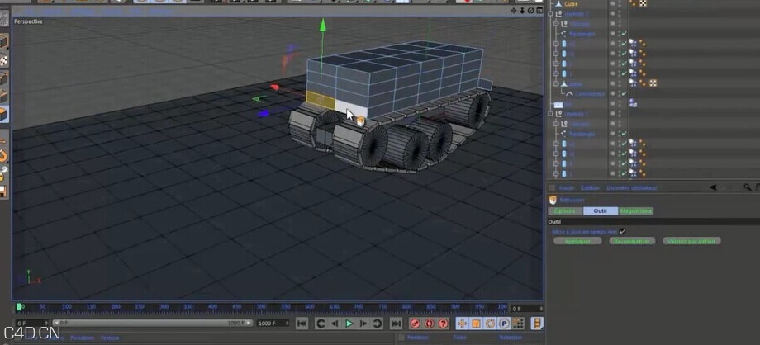
Task: Switch to the Outil tab
Action: pos(601,210)
